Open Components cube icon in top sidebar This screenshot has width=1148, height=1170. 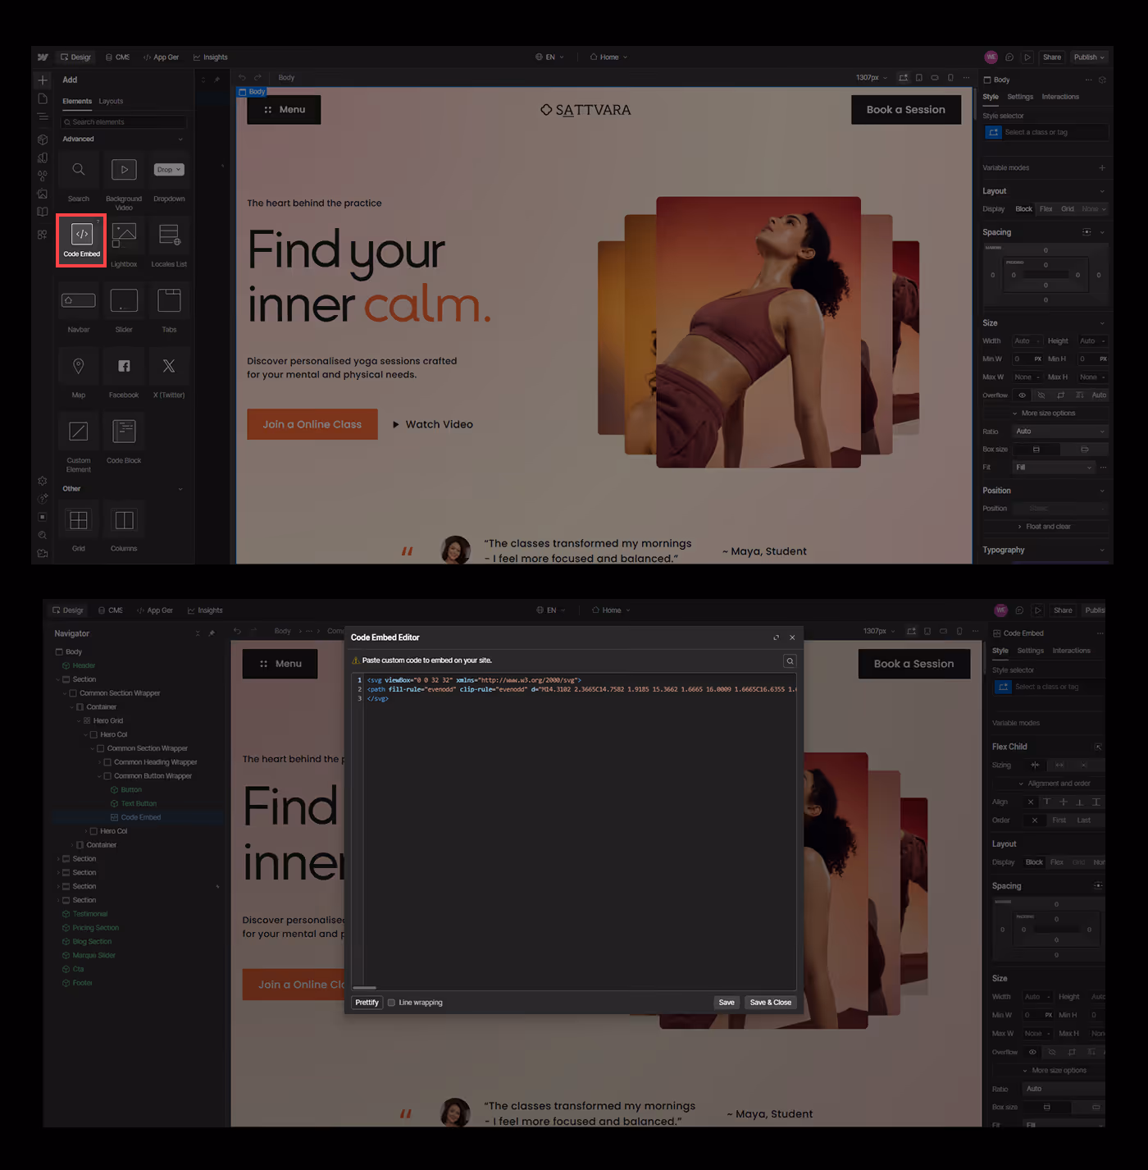point(43,139)
